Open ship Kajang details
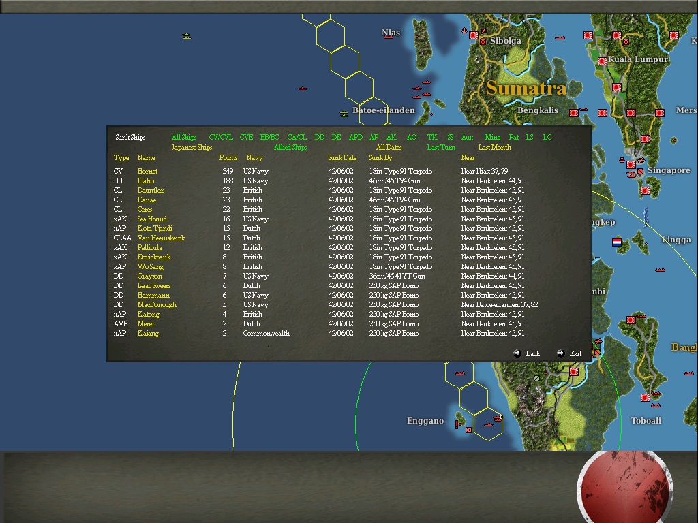This screenshot has width=698, height=523. point(148,333)
